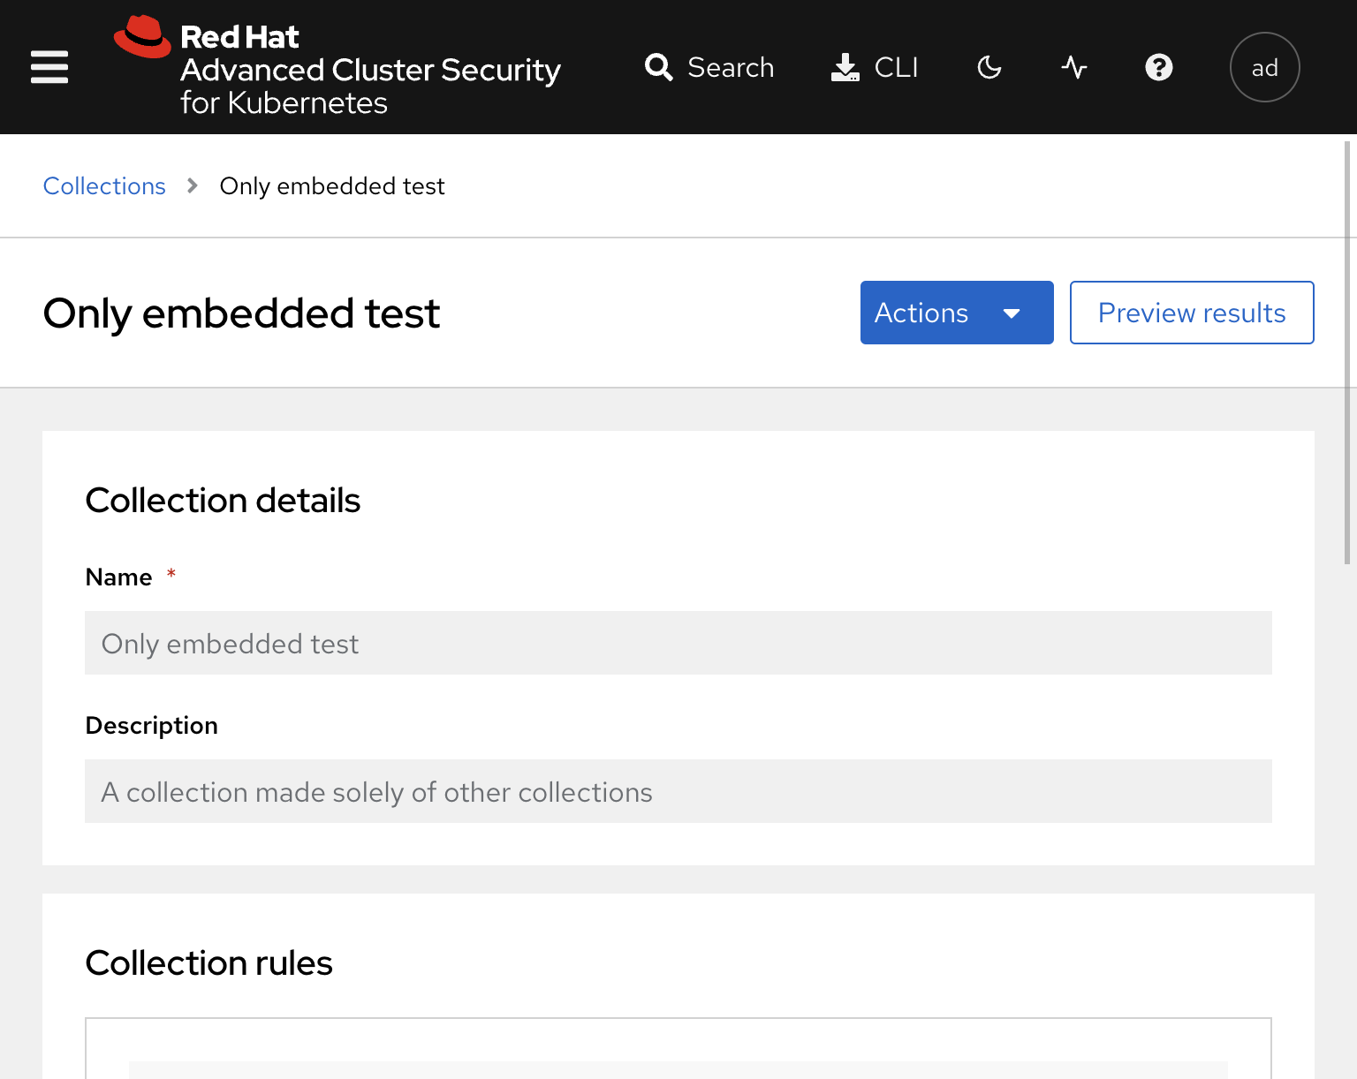Open system health pulse icon

(x=1074, y=67)
